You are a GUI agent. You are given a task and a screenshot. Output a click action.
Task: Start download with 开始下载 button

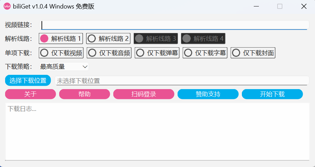tap(272, 94)
